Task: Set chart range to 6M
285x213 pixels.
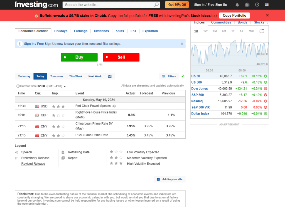Action: [224, 31]
